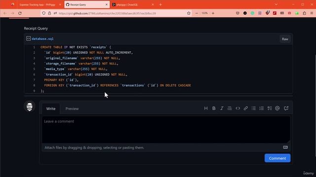Open the browser extensions puzzle icon
Screen dimensions: 316x177
pos(304,13)
